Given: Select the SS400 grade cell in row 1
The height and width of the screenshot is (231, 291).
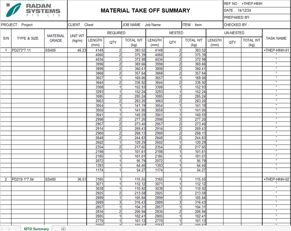Looking at the screenshot, I should click(x=56, y=50).
